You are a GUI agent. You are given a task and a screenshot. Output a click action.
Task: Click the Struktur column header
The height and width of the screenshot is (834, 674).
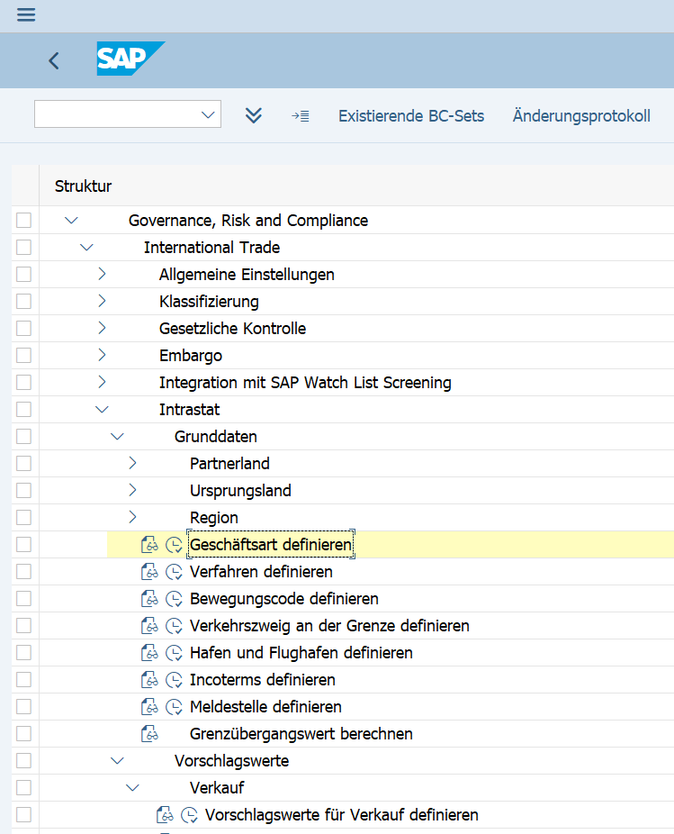[83, 186]
